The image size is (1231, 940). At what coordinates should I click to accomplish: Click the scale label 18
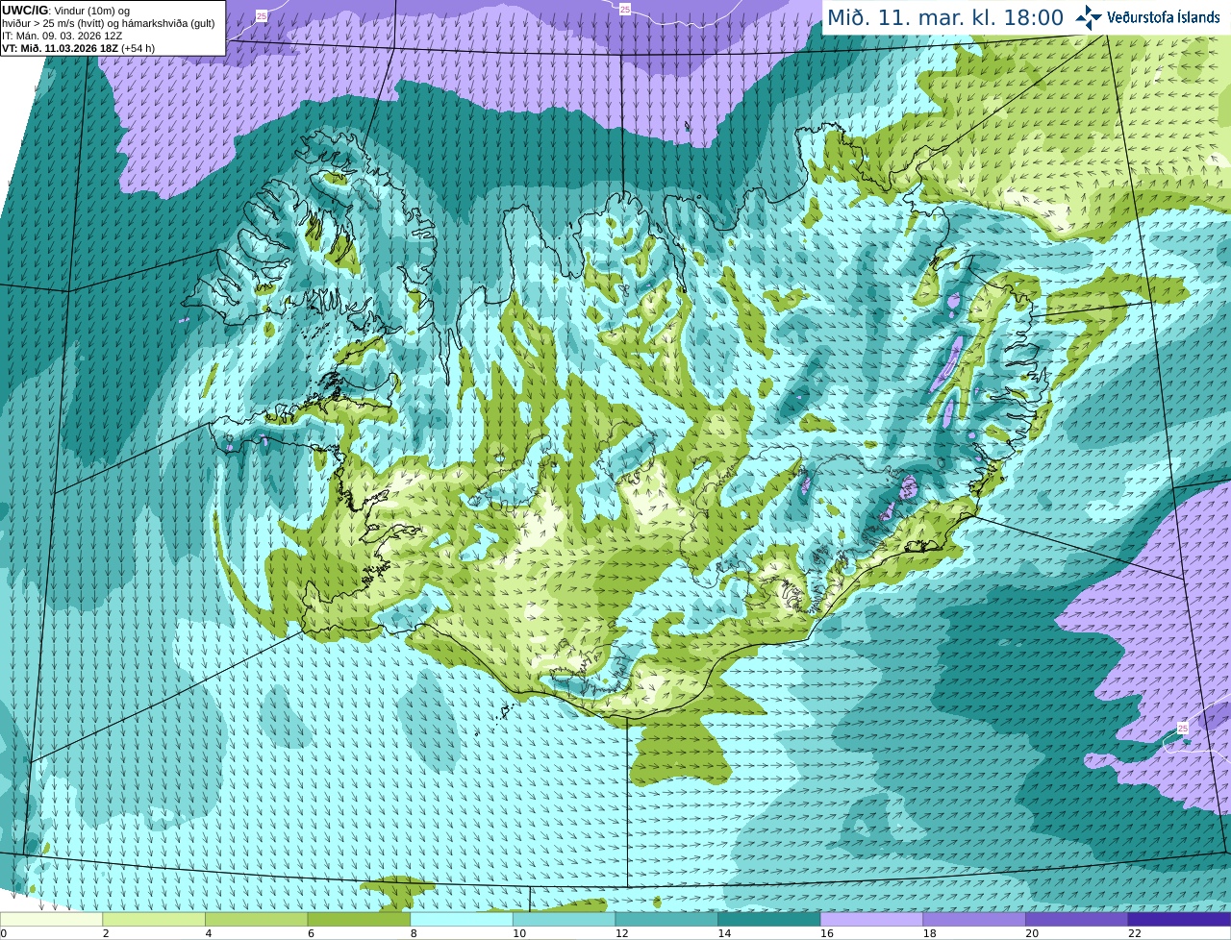tap(929, 933)
